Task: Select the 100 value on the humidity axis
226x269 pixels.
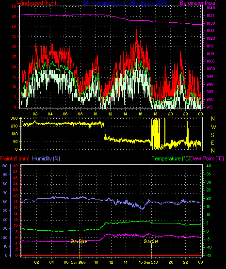Action: (4, 166)
